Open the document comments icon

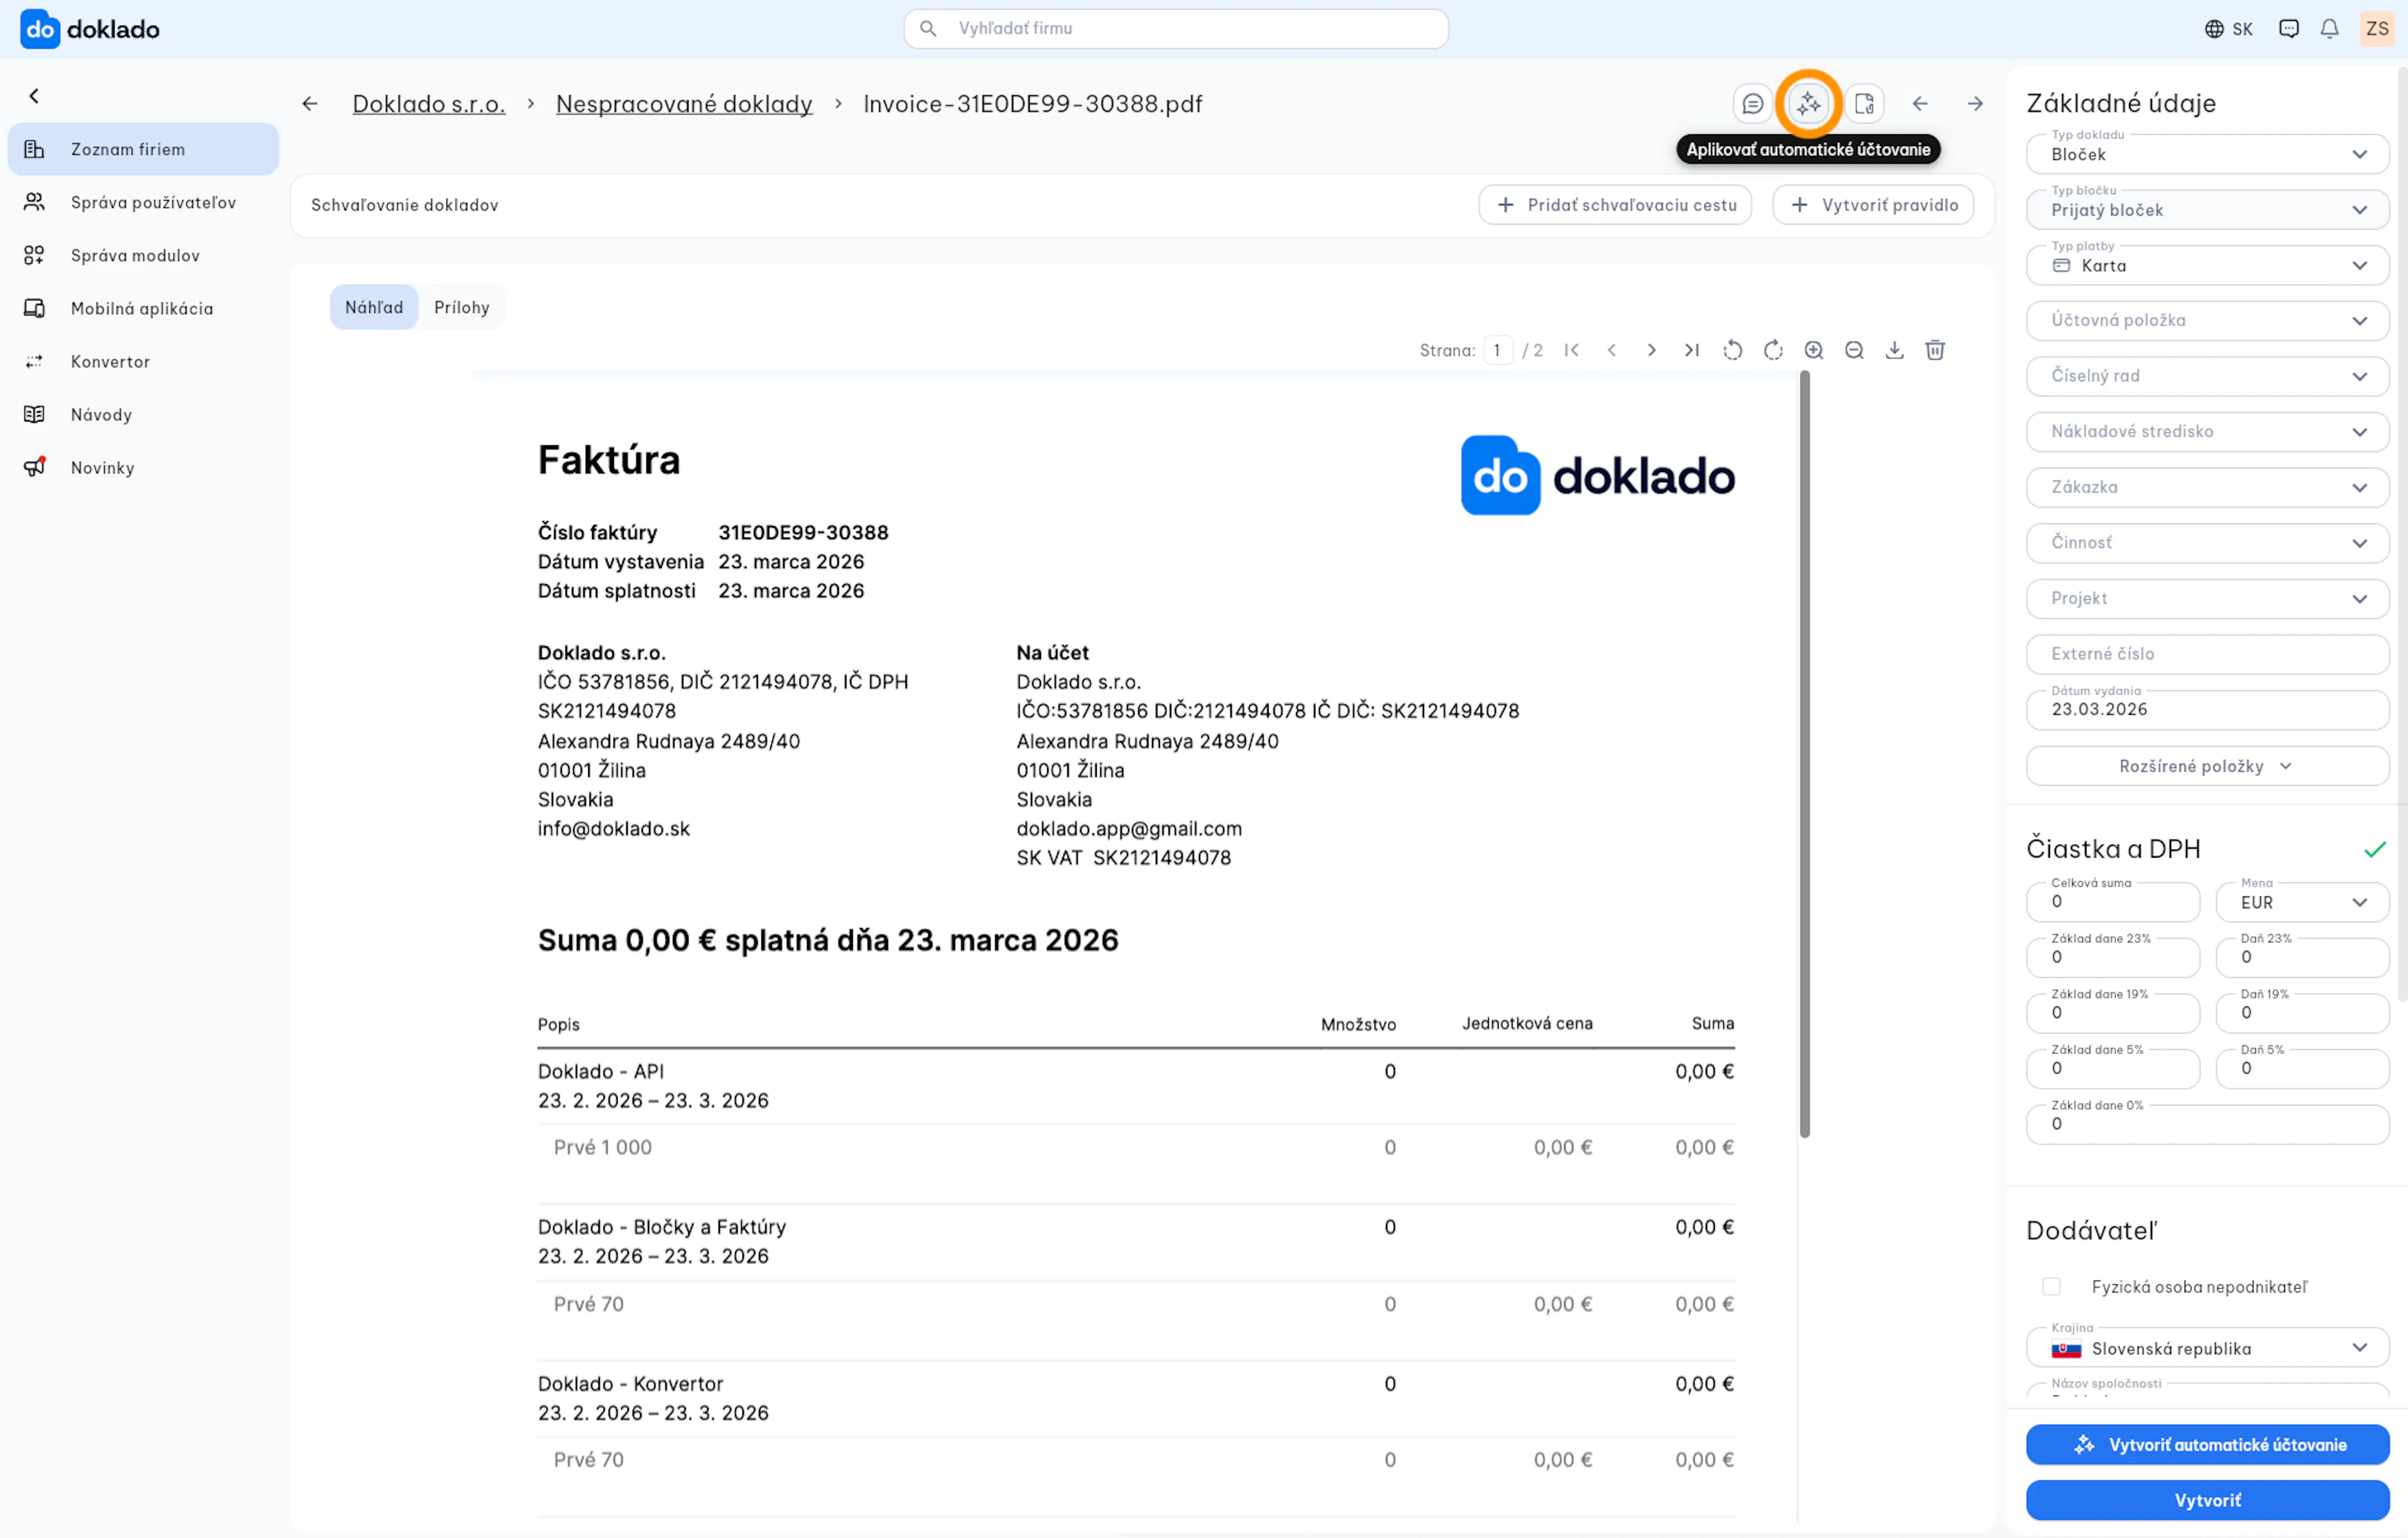click(1752, 104)
